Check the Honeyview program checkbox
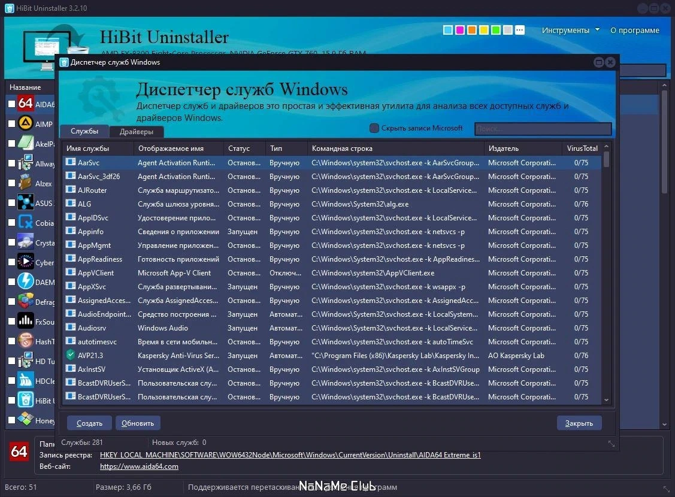This screenshot has height=497, width=675. [x=11, y=420]
